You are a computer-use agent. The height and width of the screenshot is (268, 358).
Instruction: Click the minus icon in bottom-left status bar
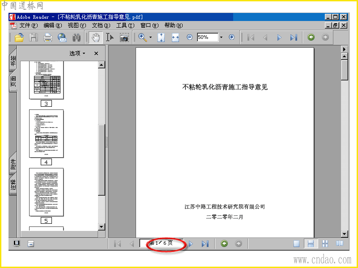click(x=30, y=244)
